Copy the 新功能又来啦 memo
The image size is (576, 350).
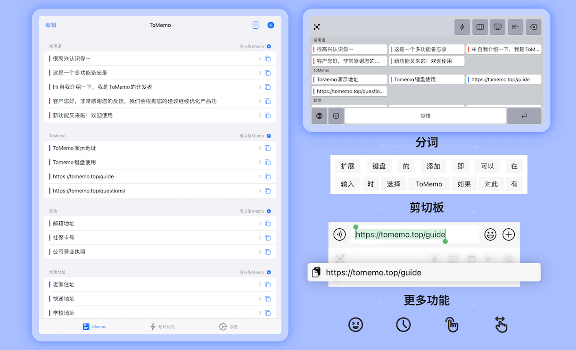point(268,115)
